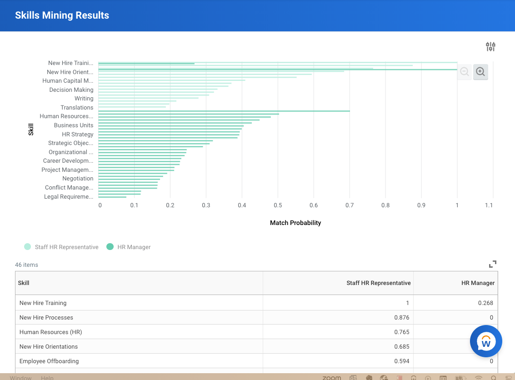Open the chart configuration settings icon
515x380 pixels.
pos(490,46)
